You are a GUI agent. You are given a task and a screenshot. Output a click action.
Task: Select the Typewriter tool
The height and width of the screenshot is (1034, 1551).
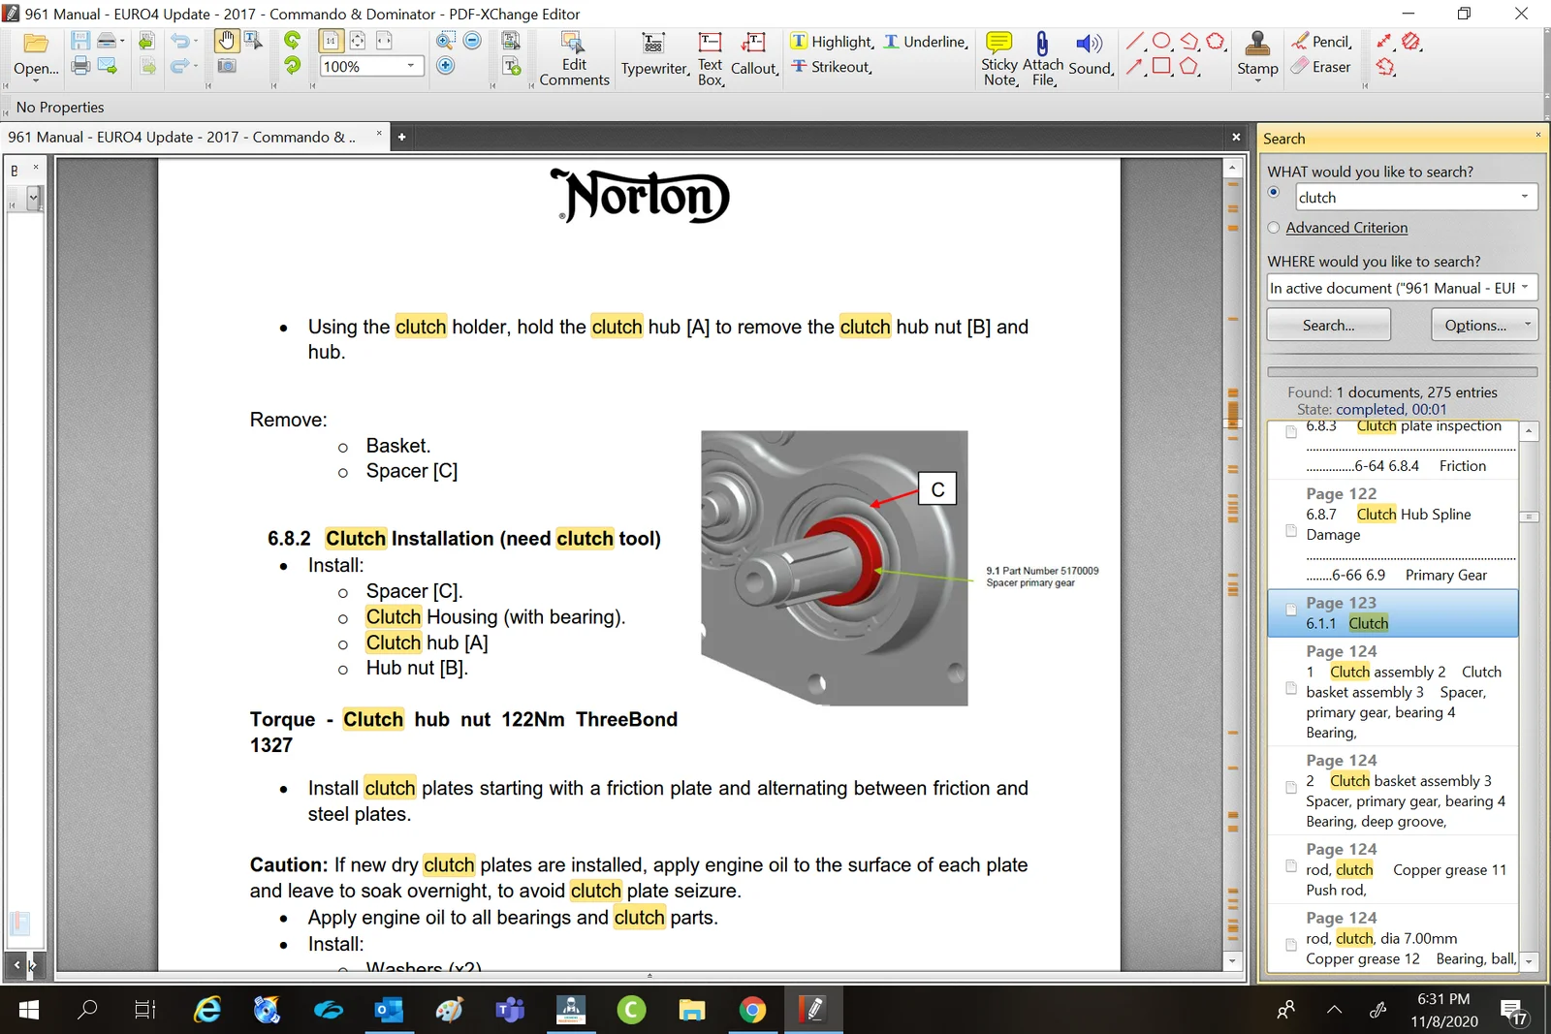[x=654, y=55]
